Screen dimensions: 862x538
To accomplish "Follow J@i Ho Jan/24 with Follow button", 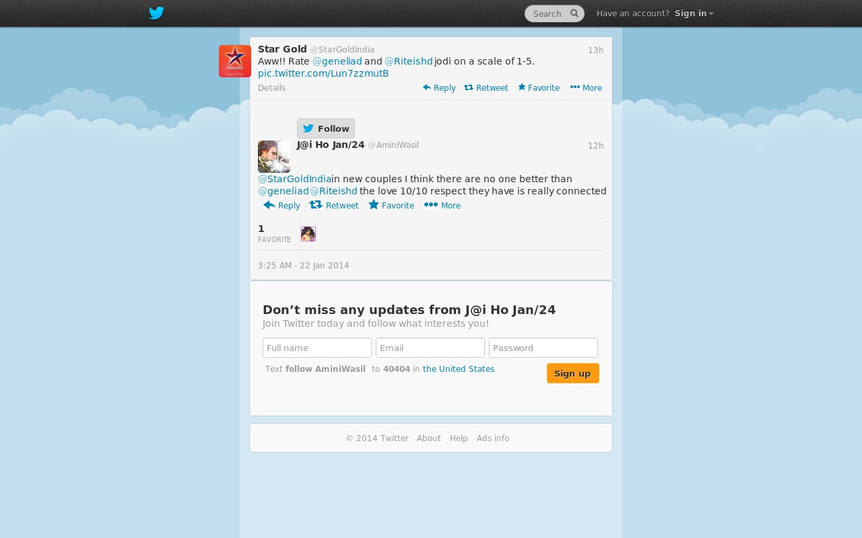I will (326, 128).
